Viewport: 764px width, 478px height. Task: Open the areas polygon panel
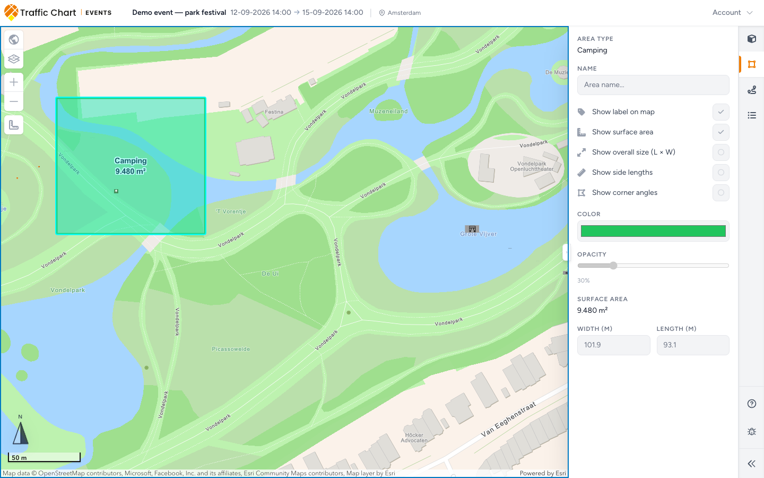tap(751, 64)
